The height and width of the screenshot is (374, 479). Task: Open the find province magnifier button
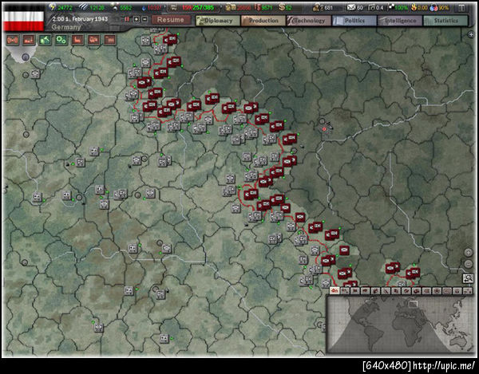pyautogui.click(x=468, y=278)
